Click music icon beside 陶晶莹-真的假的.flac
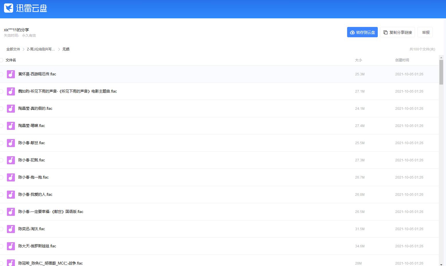The width and height of the screenshot is (446, 266). [x=11, y=109]
